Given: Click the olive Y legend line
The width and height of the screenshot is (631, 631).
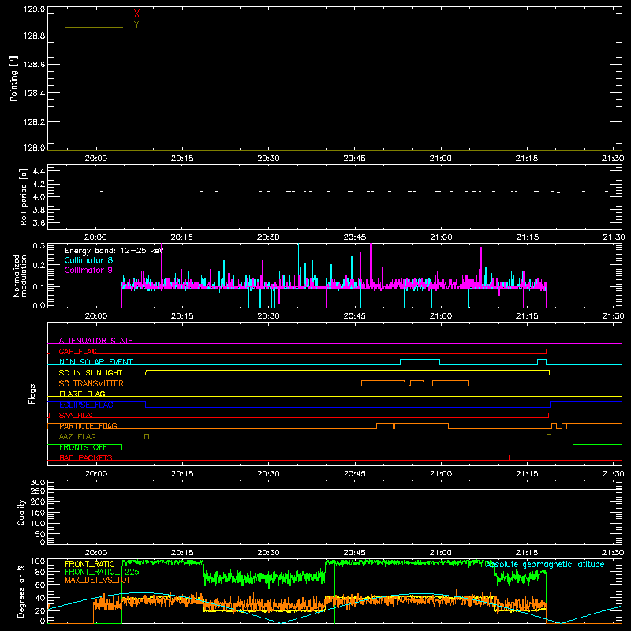Looking at the screenshot, I should click(94, 27).
